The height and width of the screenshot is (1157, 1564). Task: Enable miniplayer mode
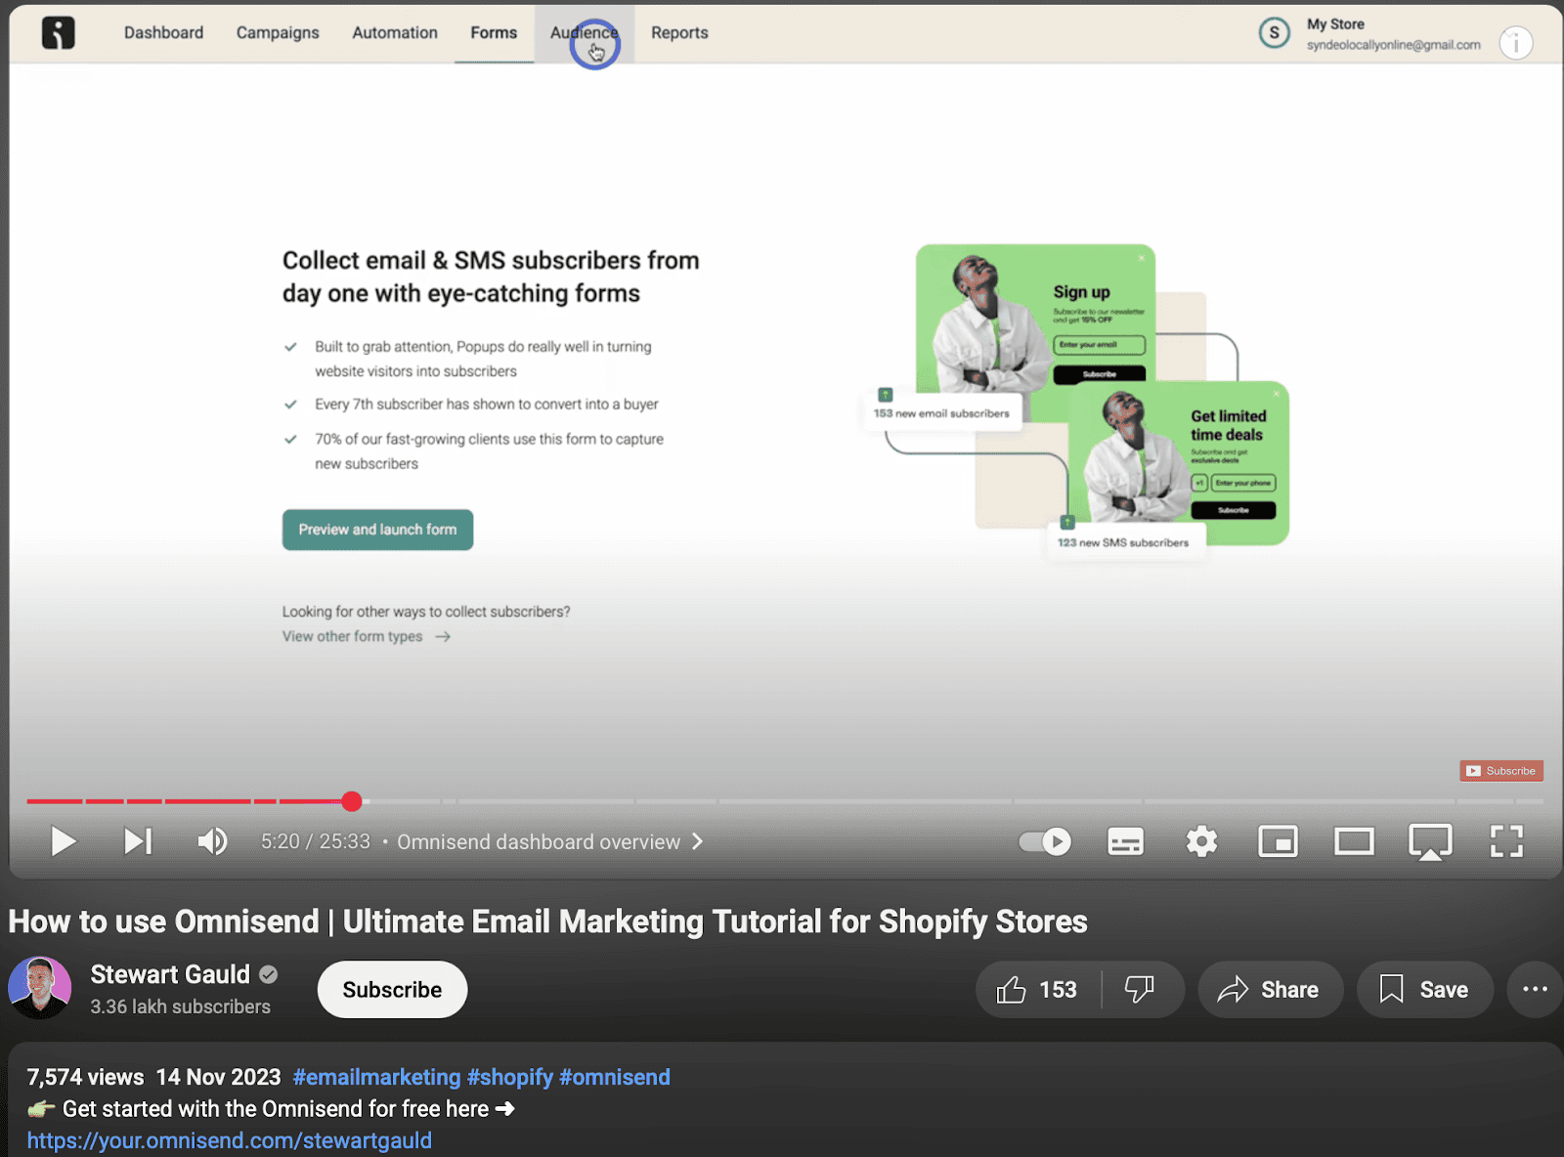coord(1278,841)
